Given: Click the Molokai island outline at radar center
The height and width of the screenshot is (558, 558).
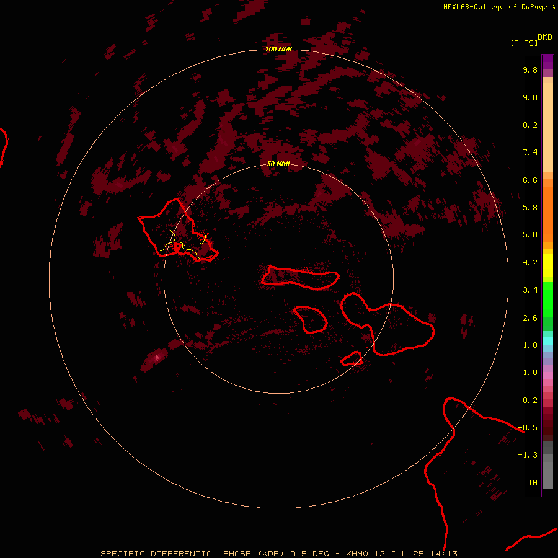Looking at the screenshot, I should click(299, 278).
